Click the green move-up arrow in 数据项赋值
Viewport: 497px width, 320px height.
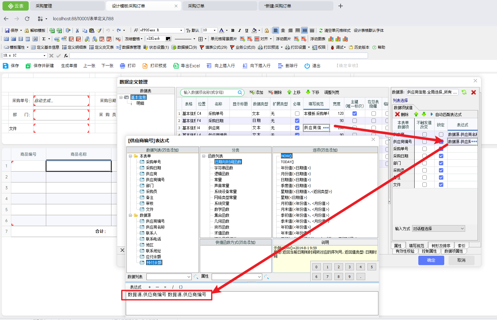(x=416, y=114)
